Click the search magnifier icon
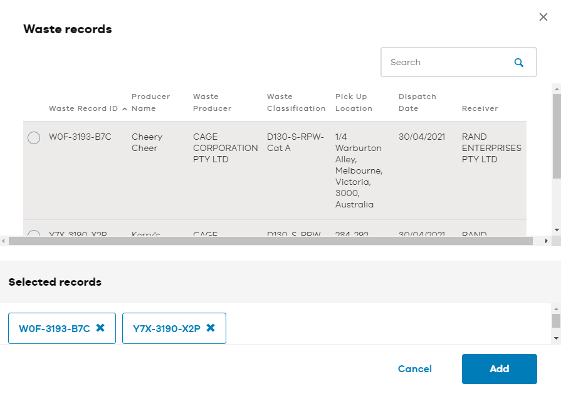The width and height of the screenshot is (561, 396). pyautogui.click(x=519, y=63)
